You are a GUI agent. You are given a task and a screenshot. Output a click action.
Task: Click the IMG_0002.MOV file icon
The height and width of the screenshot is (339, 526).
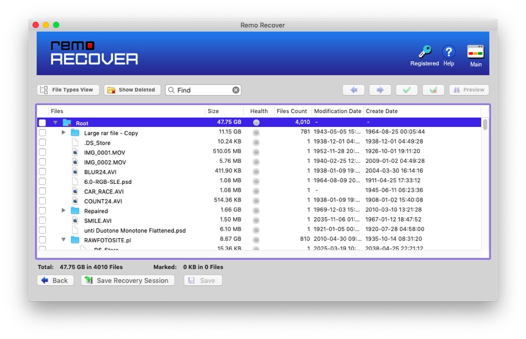(75, 162)
